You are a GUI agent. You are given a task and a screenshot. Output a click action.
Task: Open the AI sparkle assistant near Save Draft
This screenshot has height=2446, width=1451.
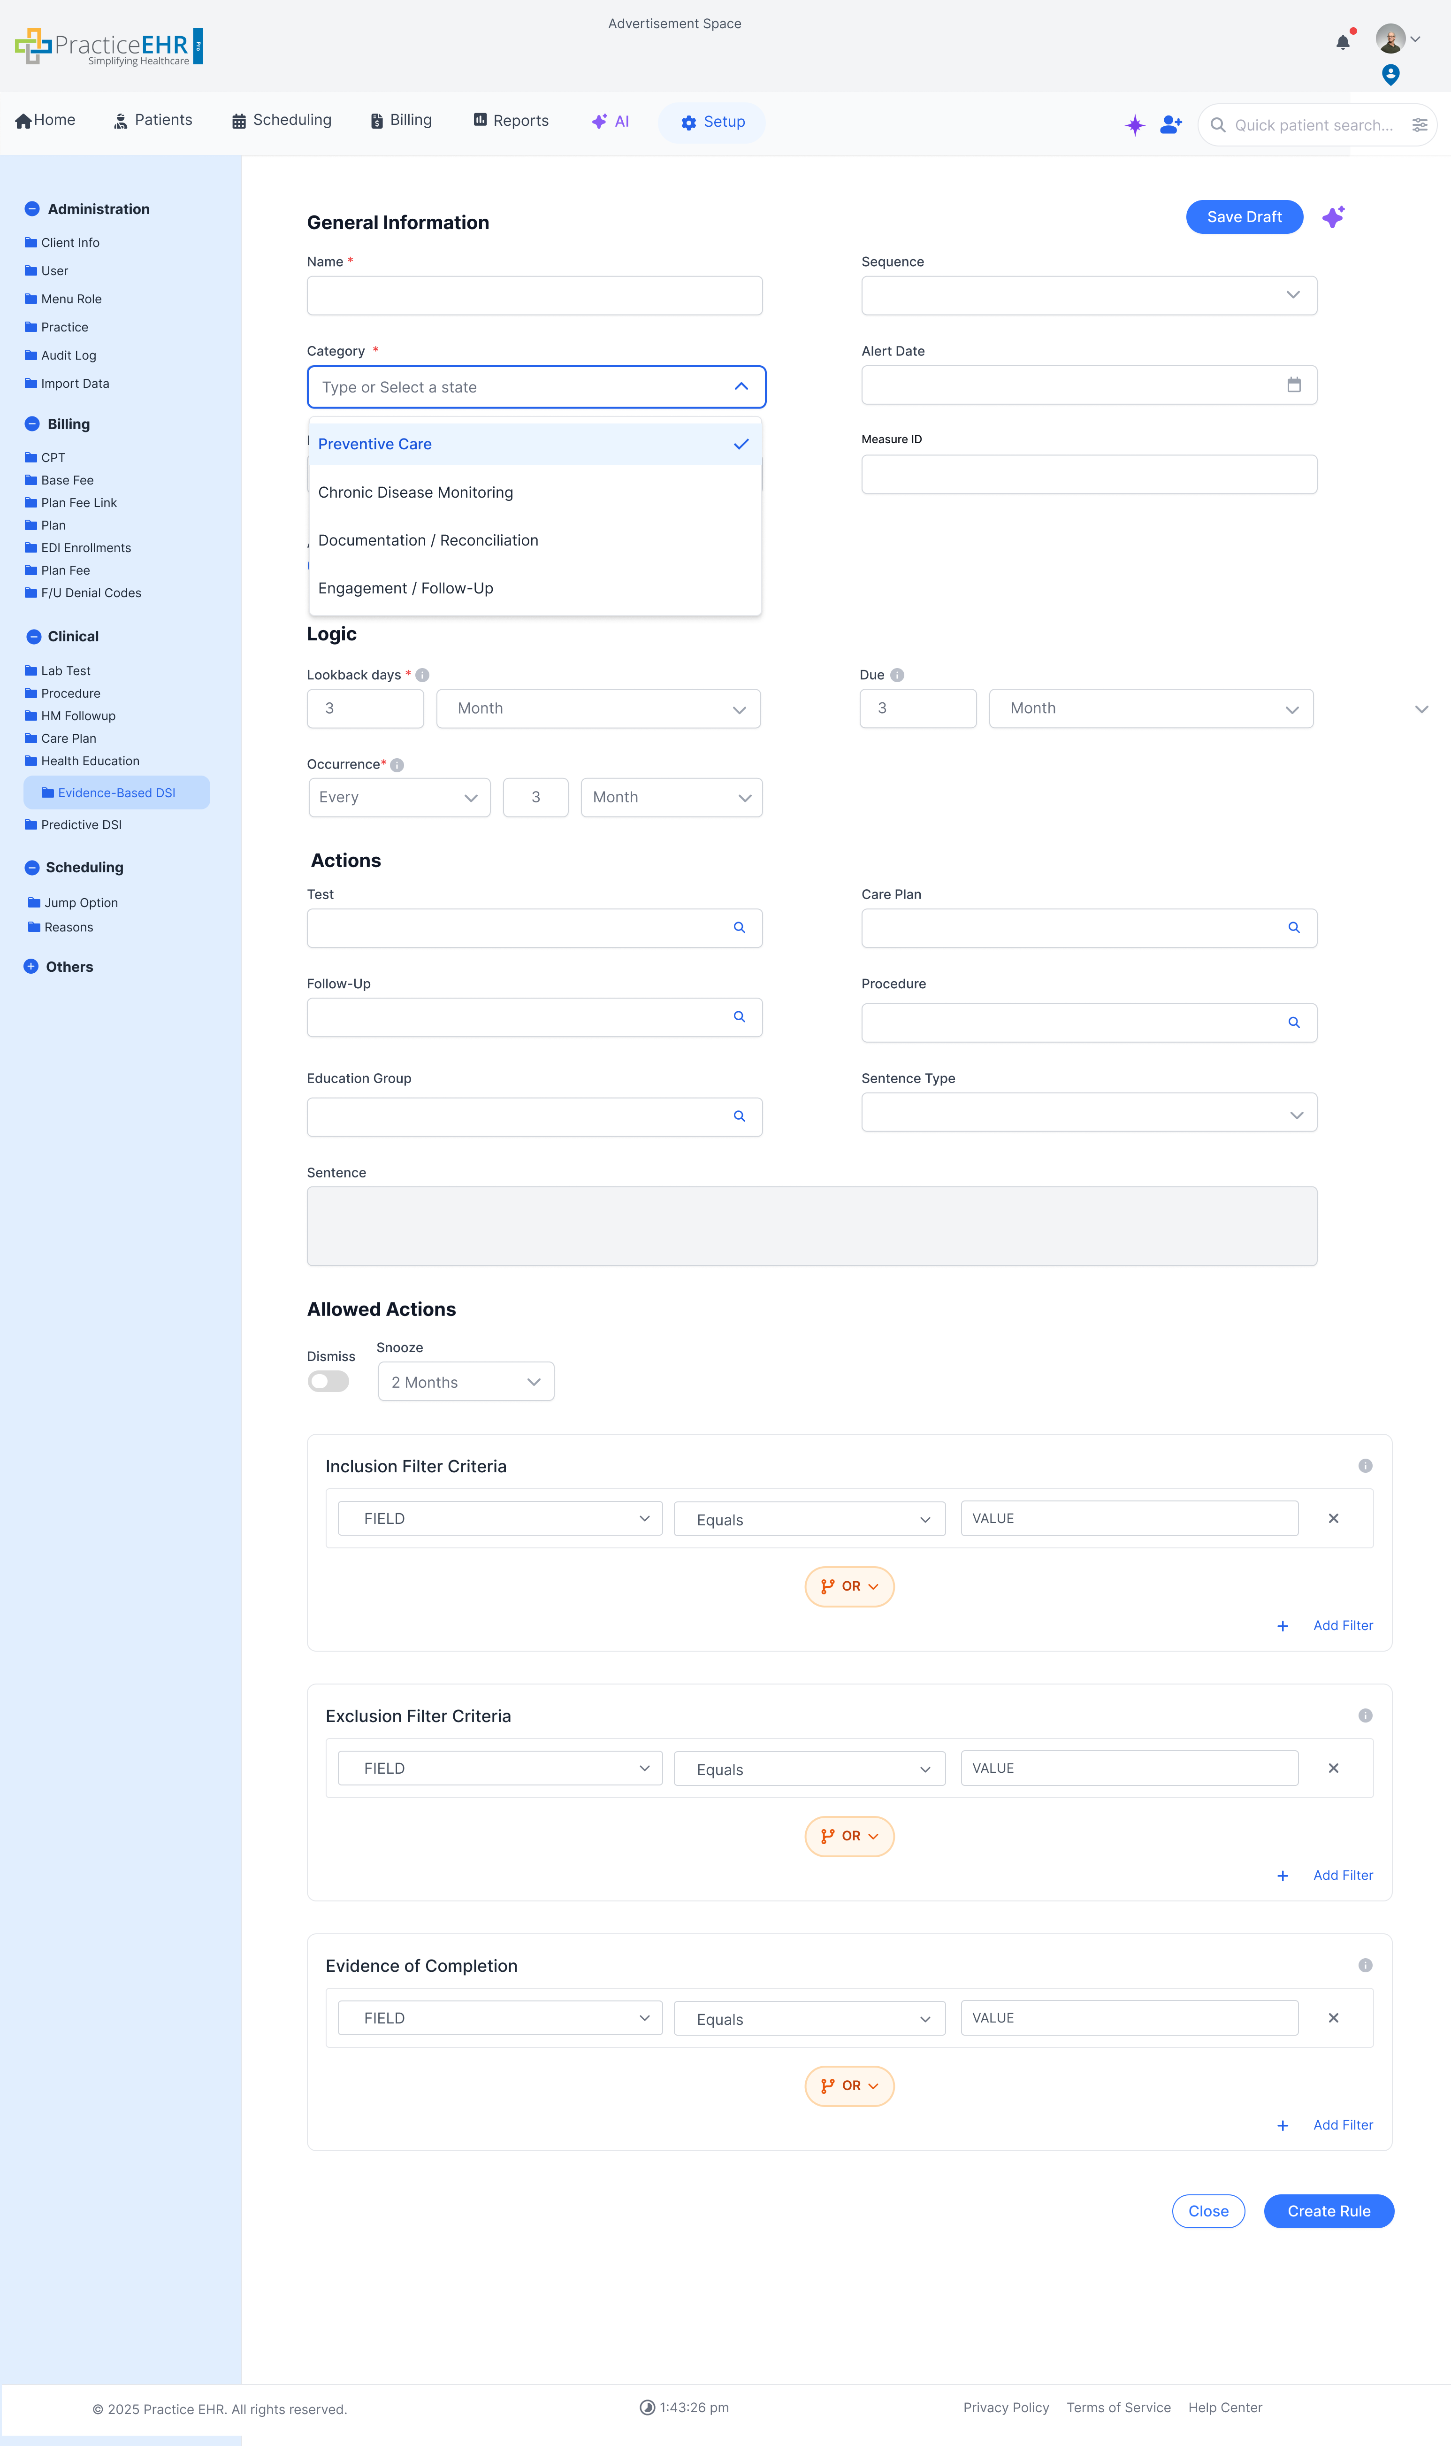click(x=1334, y=217)
